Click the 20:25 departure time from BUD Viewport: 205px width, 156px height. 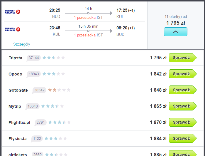tap(55, 10)
